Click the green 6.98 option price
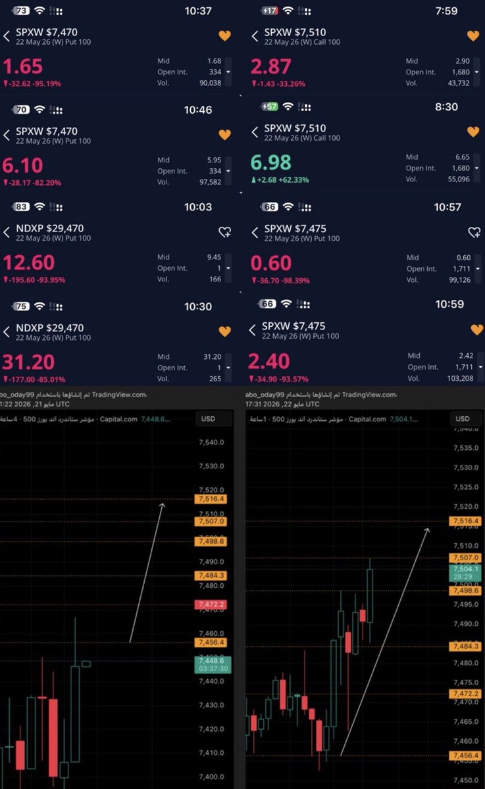 272,162
